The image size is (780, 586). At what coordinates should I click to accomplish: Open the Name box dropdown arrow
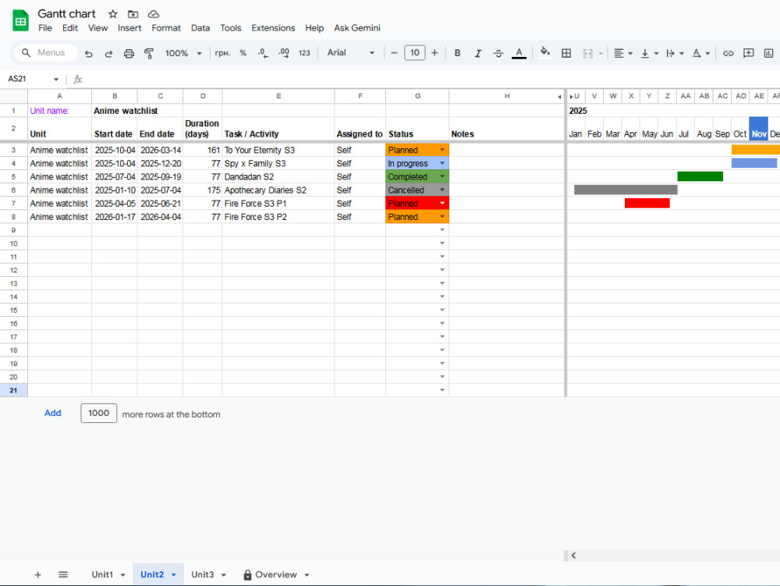click(x=55, y=79)
